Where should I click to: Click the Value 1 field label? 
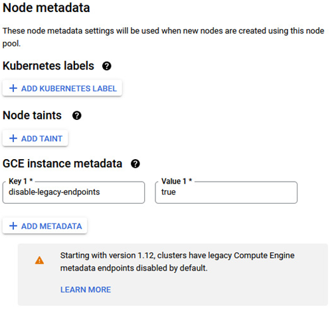click(177, 181)
